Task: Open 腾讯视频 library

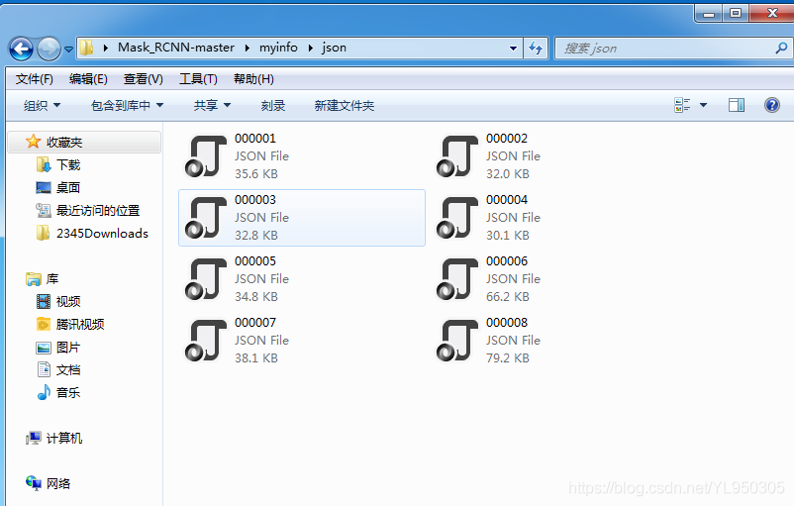Action: [x=80, y=324]
